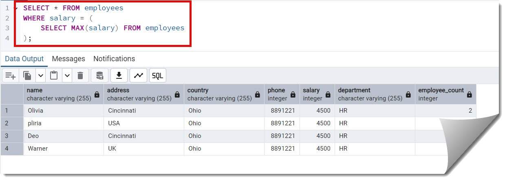Select row number 1 header
The image size is (505, 180).
click(12, 111)
